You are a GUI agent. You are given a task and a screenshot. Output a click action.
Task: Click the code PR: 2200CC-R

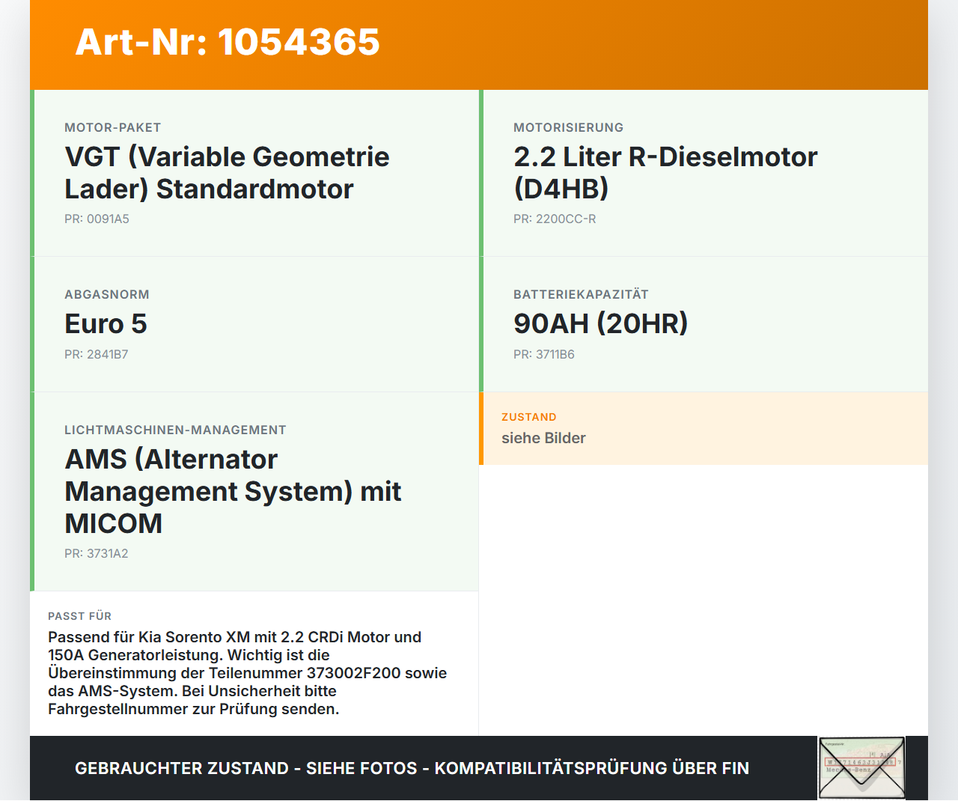[555, 219]
